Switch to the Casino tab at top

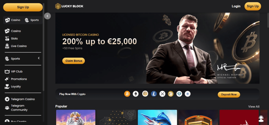[13, 20]
